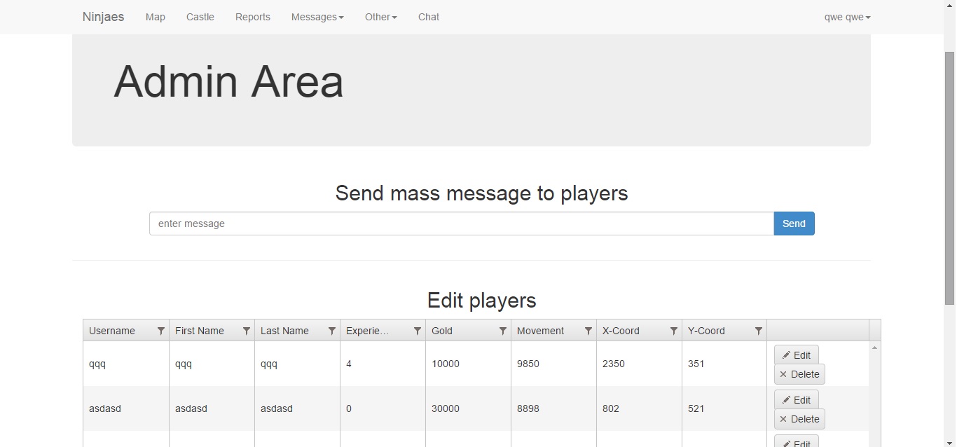Sort by First Name column header
Viewport: 957px width, 447px height.
[200, 331]
